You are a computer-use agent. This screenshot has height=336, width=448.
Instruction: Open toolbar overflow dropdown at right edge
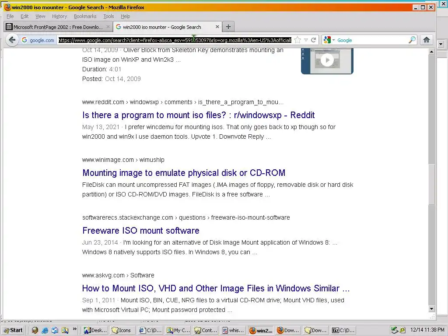point(441,44)
